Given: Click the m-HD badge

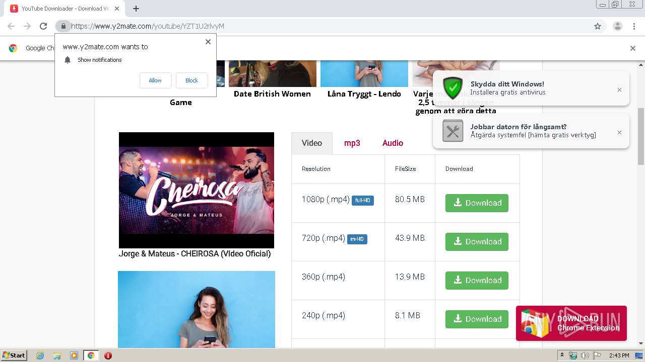Looking at the screenshot, I should tap(357, 239).
